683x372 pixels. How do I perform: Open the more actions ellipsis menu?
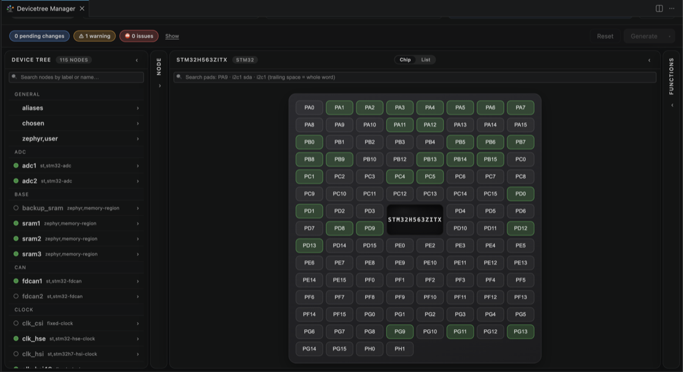pos(672,9)
